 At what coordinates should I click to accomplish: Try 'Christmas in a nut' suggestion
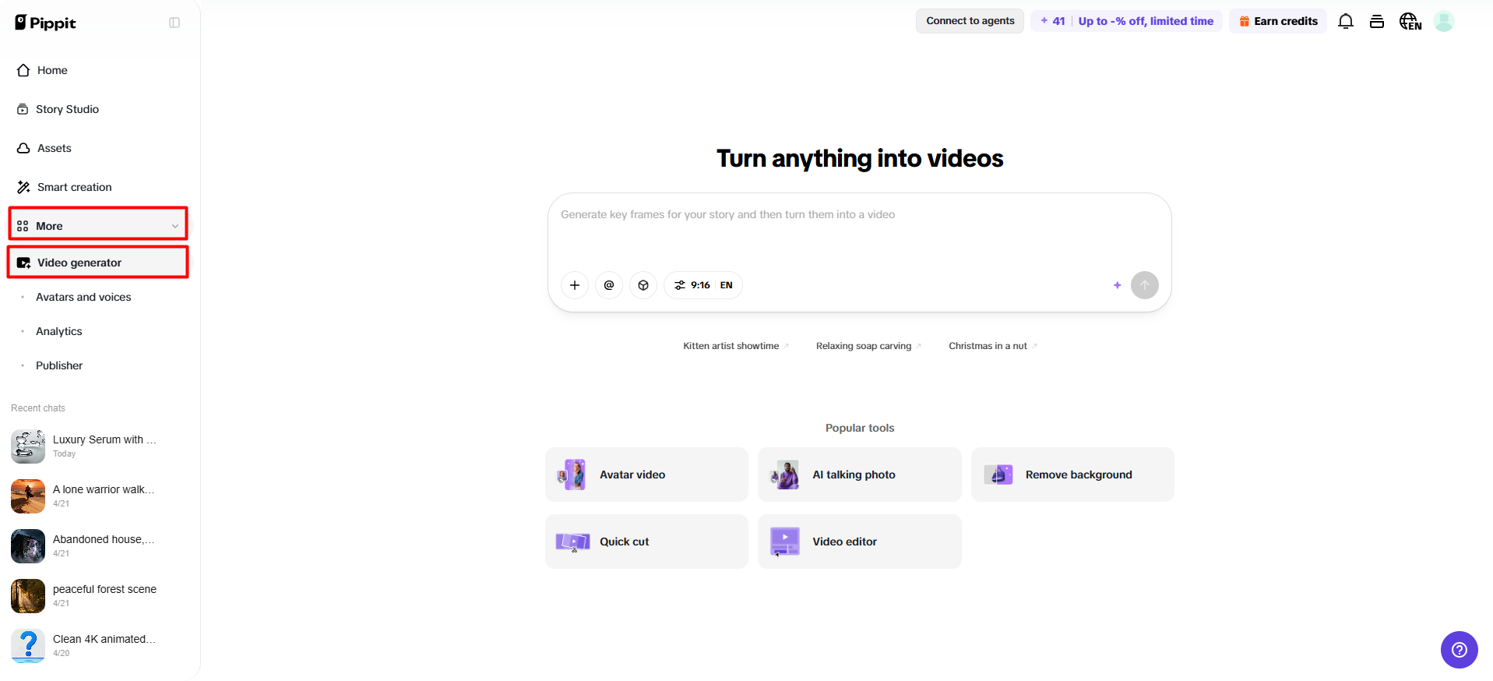click(993, 346)
